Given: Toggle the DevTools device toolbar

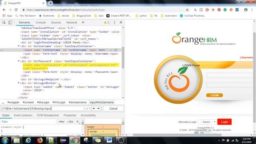Looking at the screenshot, I should click(x=10, y=22).
